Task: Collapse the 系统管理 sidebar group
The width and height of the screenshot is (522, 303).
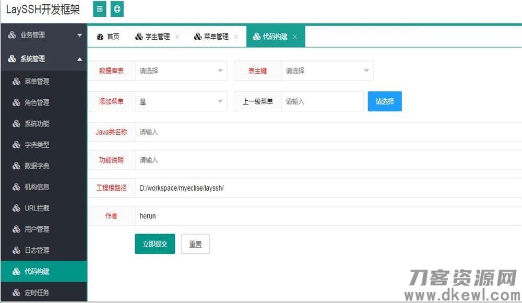Action: click(x=44, y=59)
